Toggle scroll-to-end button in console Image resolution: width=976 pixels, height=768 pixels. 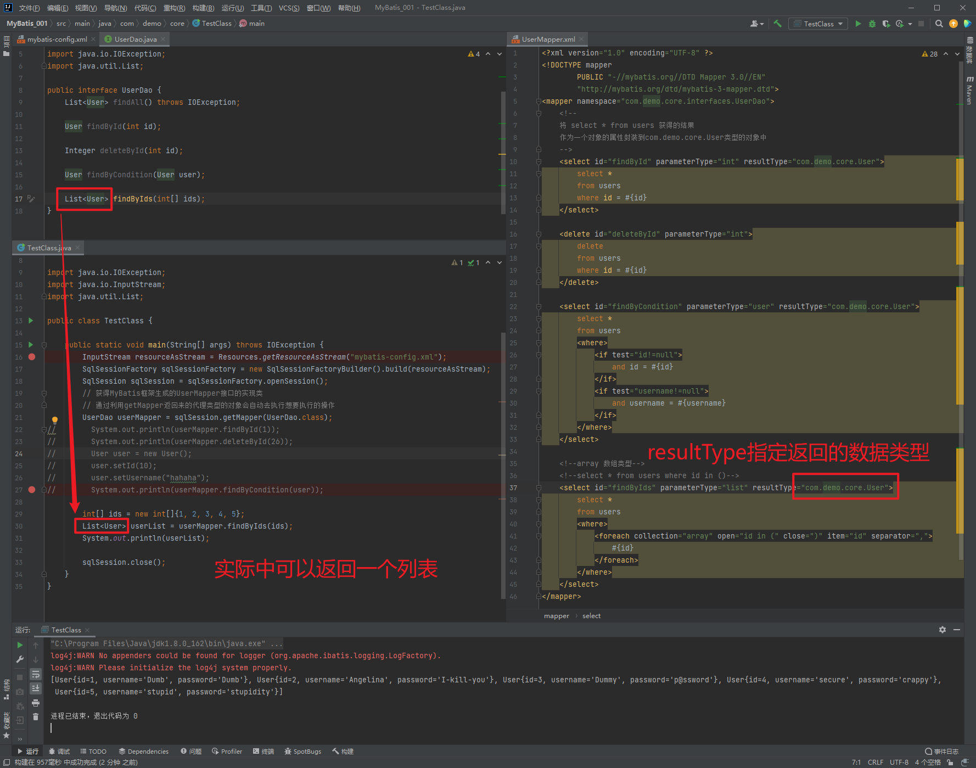tap(36, 688)
